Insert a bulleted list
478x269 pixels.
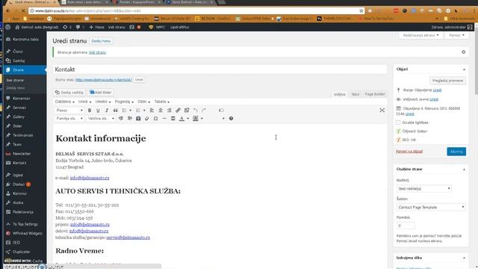tap(125, 111)
